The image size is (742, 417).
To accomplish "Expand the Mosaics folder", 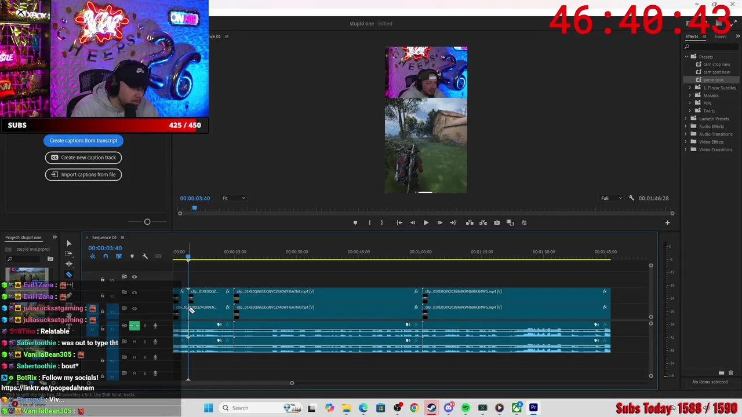I will pyautogui.click(x=690, y=96).
